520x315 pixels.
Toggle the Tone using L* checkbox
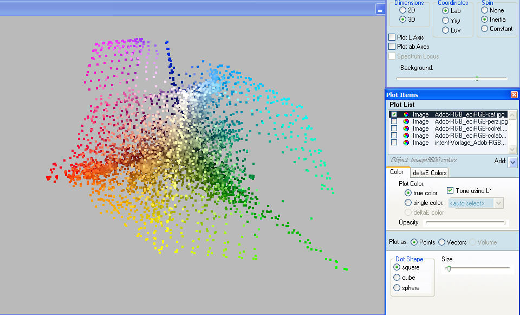[450, 190]
